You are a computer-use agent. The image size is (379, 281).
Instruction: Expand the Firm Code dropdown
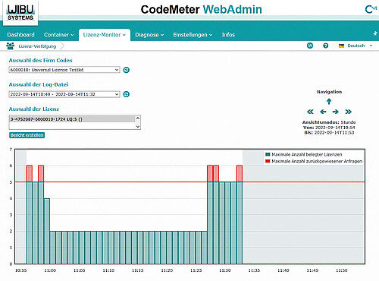tap(64, 70)
